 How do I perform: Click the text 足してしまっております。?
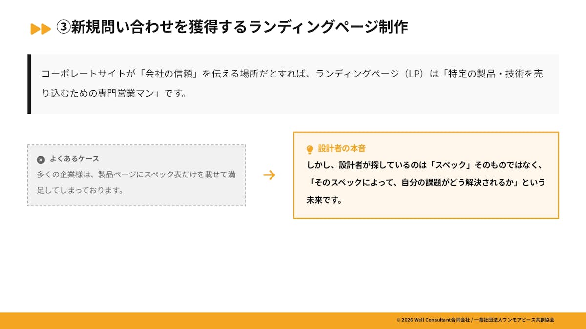click(x=80, y=190)
